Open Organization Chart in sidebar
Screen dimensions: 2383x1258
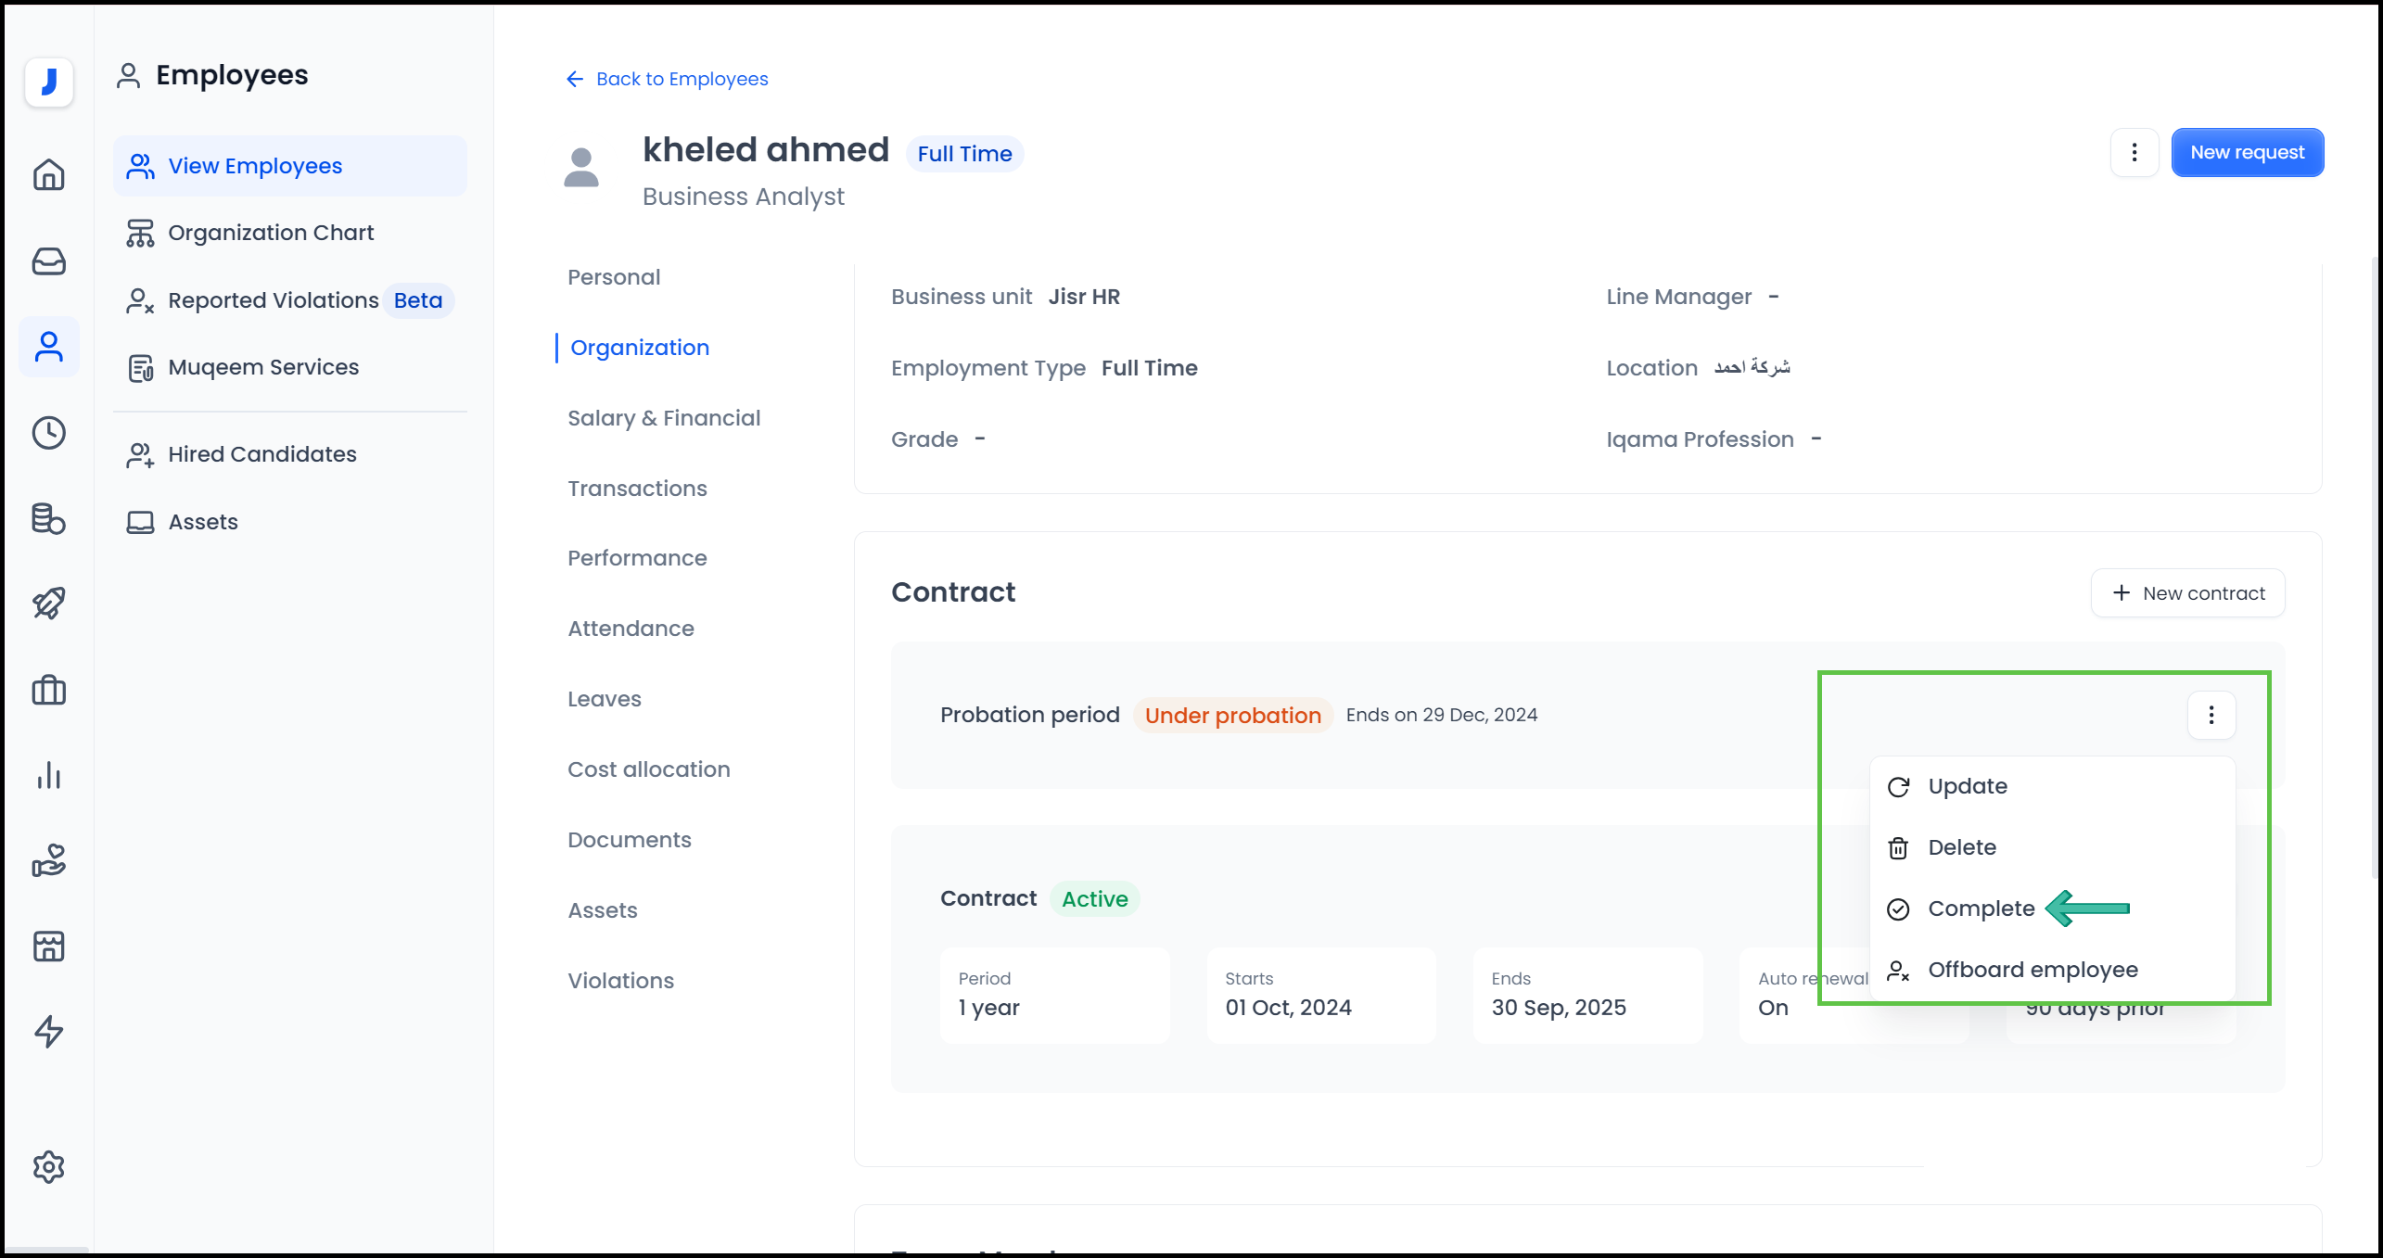270,233
